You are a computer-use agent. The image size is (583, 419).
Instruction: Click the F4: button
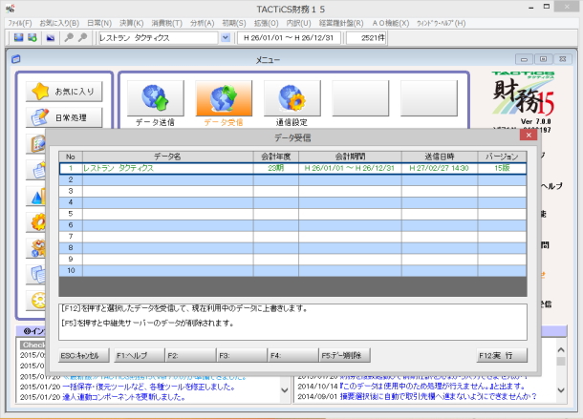[x=293, y=355]
